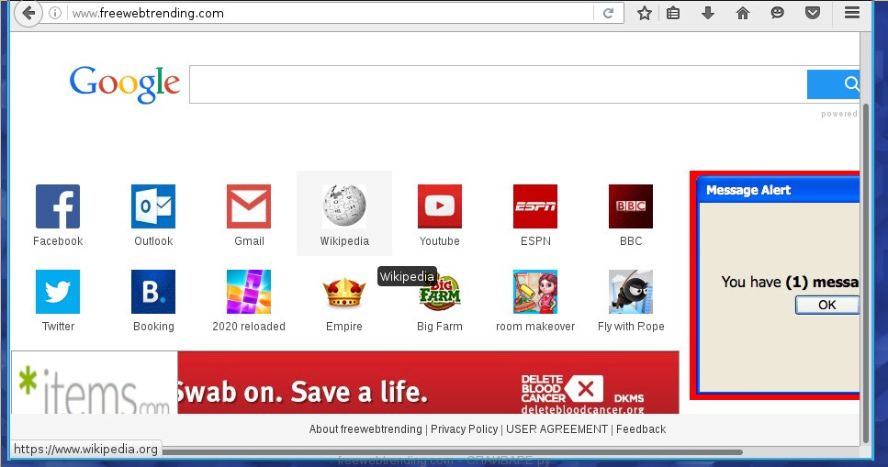
Task: Open the Outlook shortcut icon
Action: pyautogui.click(x=153, y=206)
